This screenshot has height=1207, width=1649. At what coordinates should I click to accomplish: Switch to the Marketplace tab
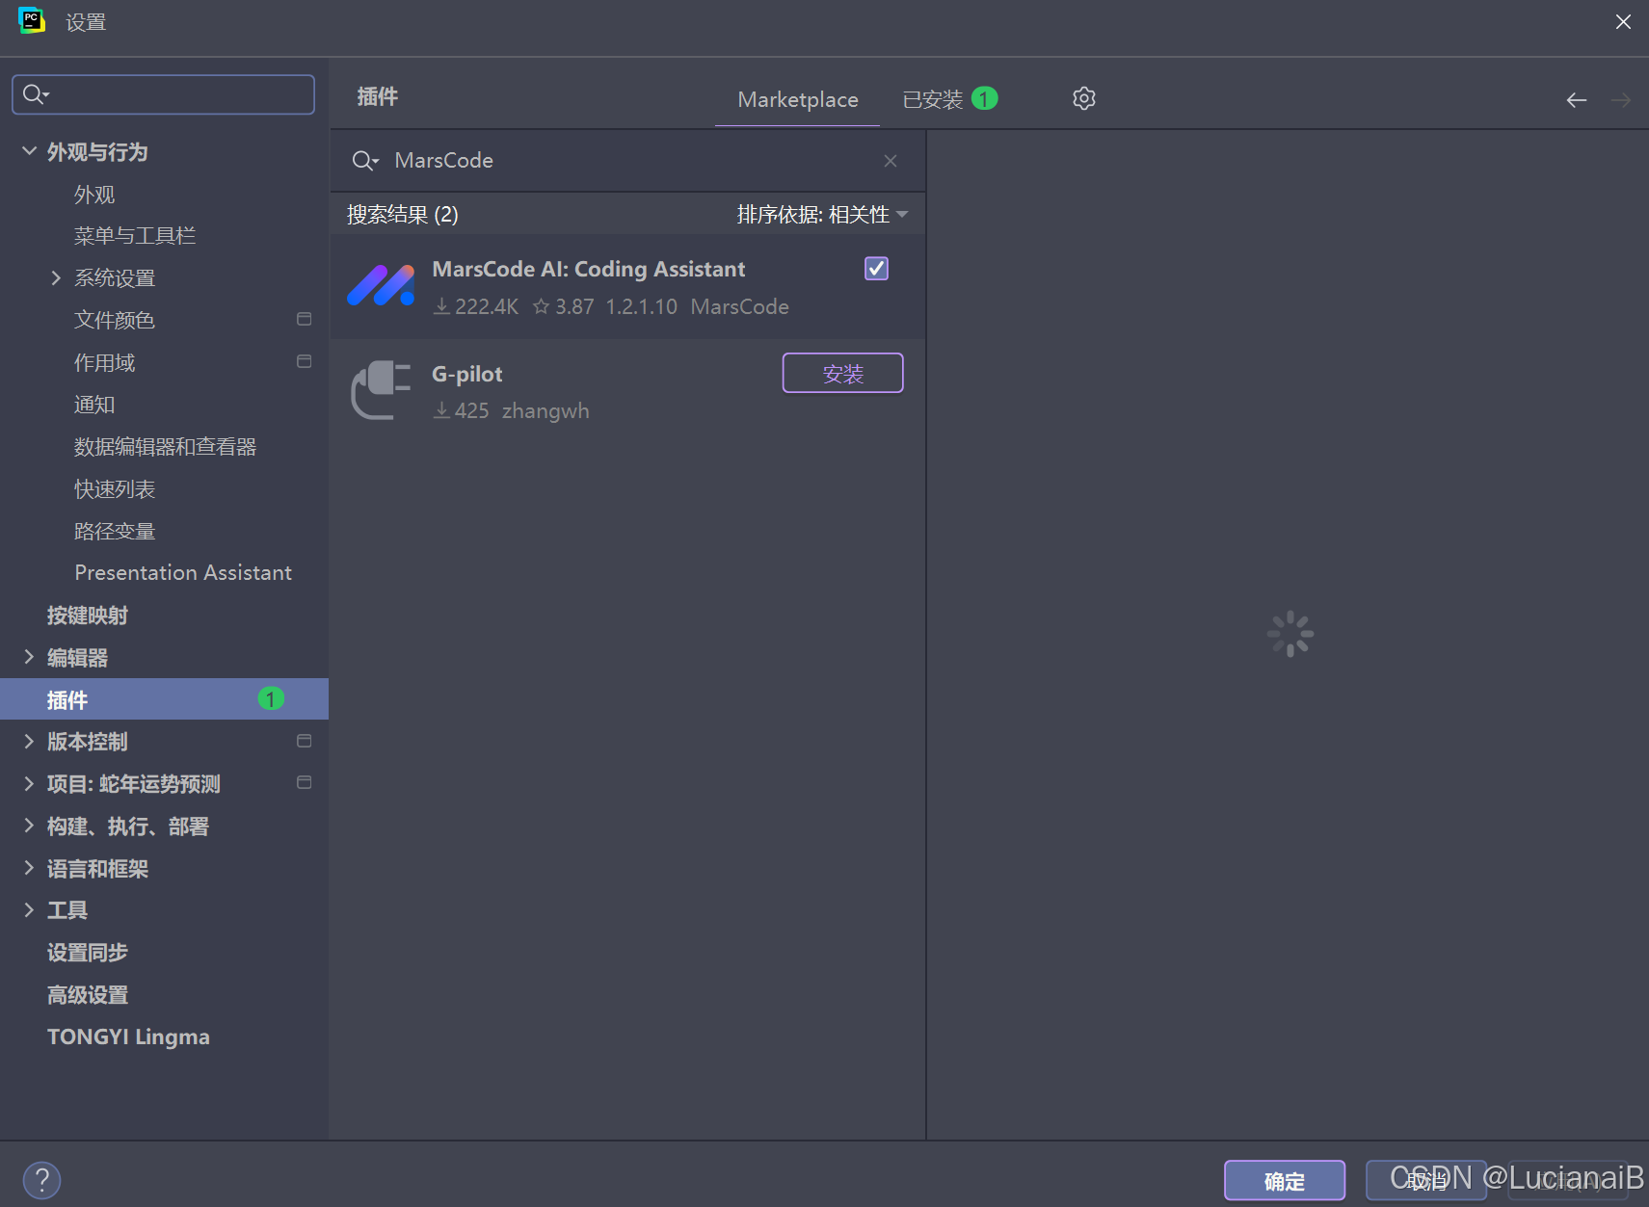tap(798, 99)
